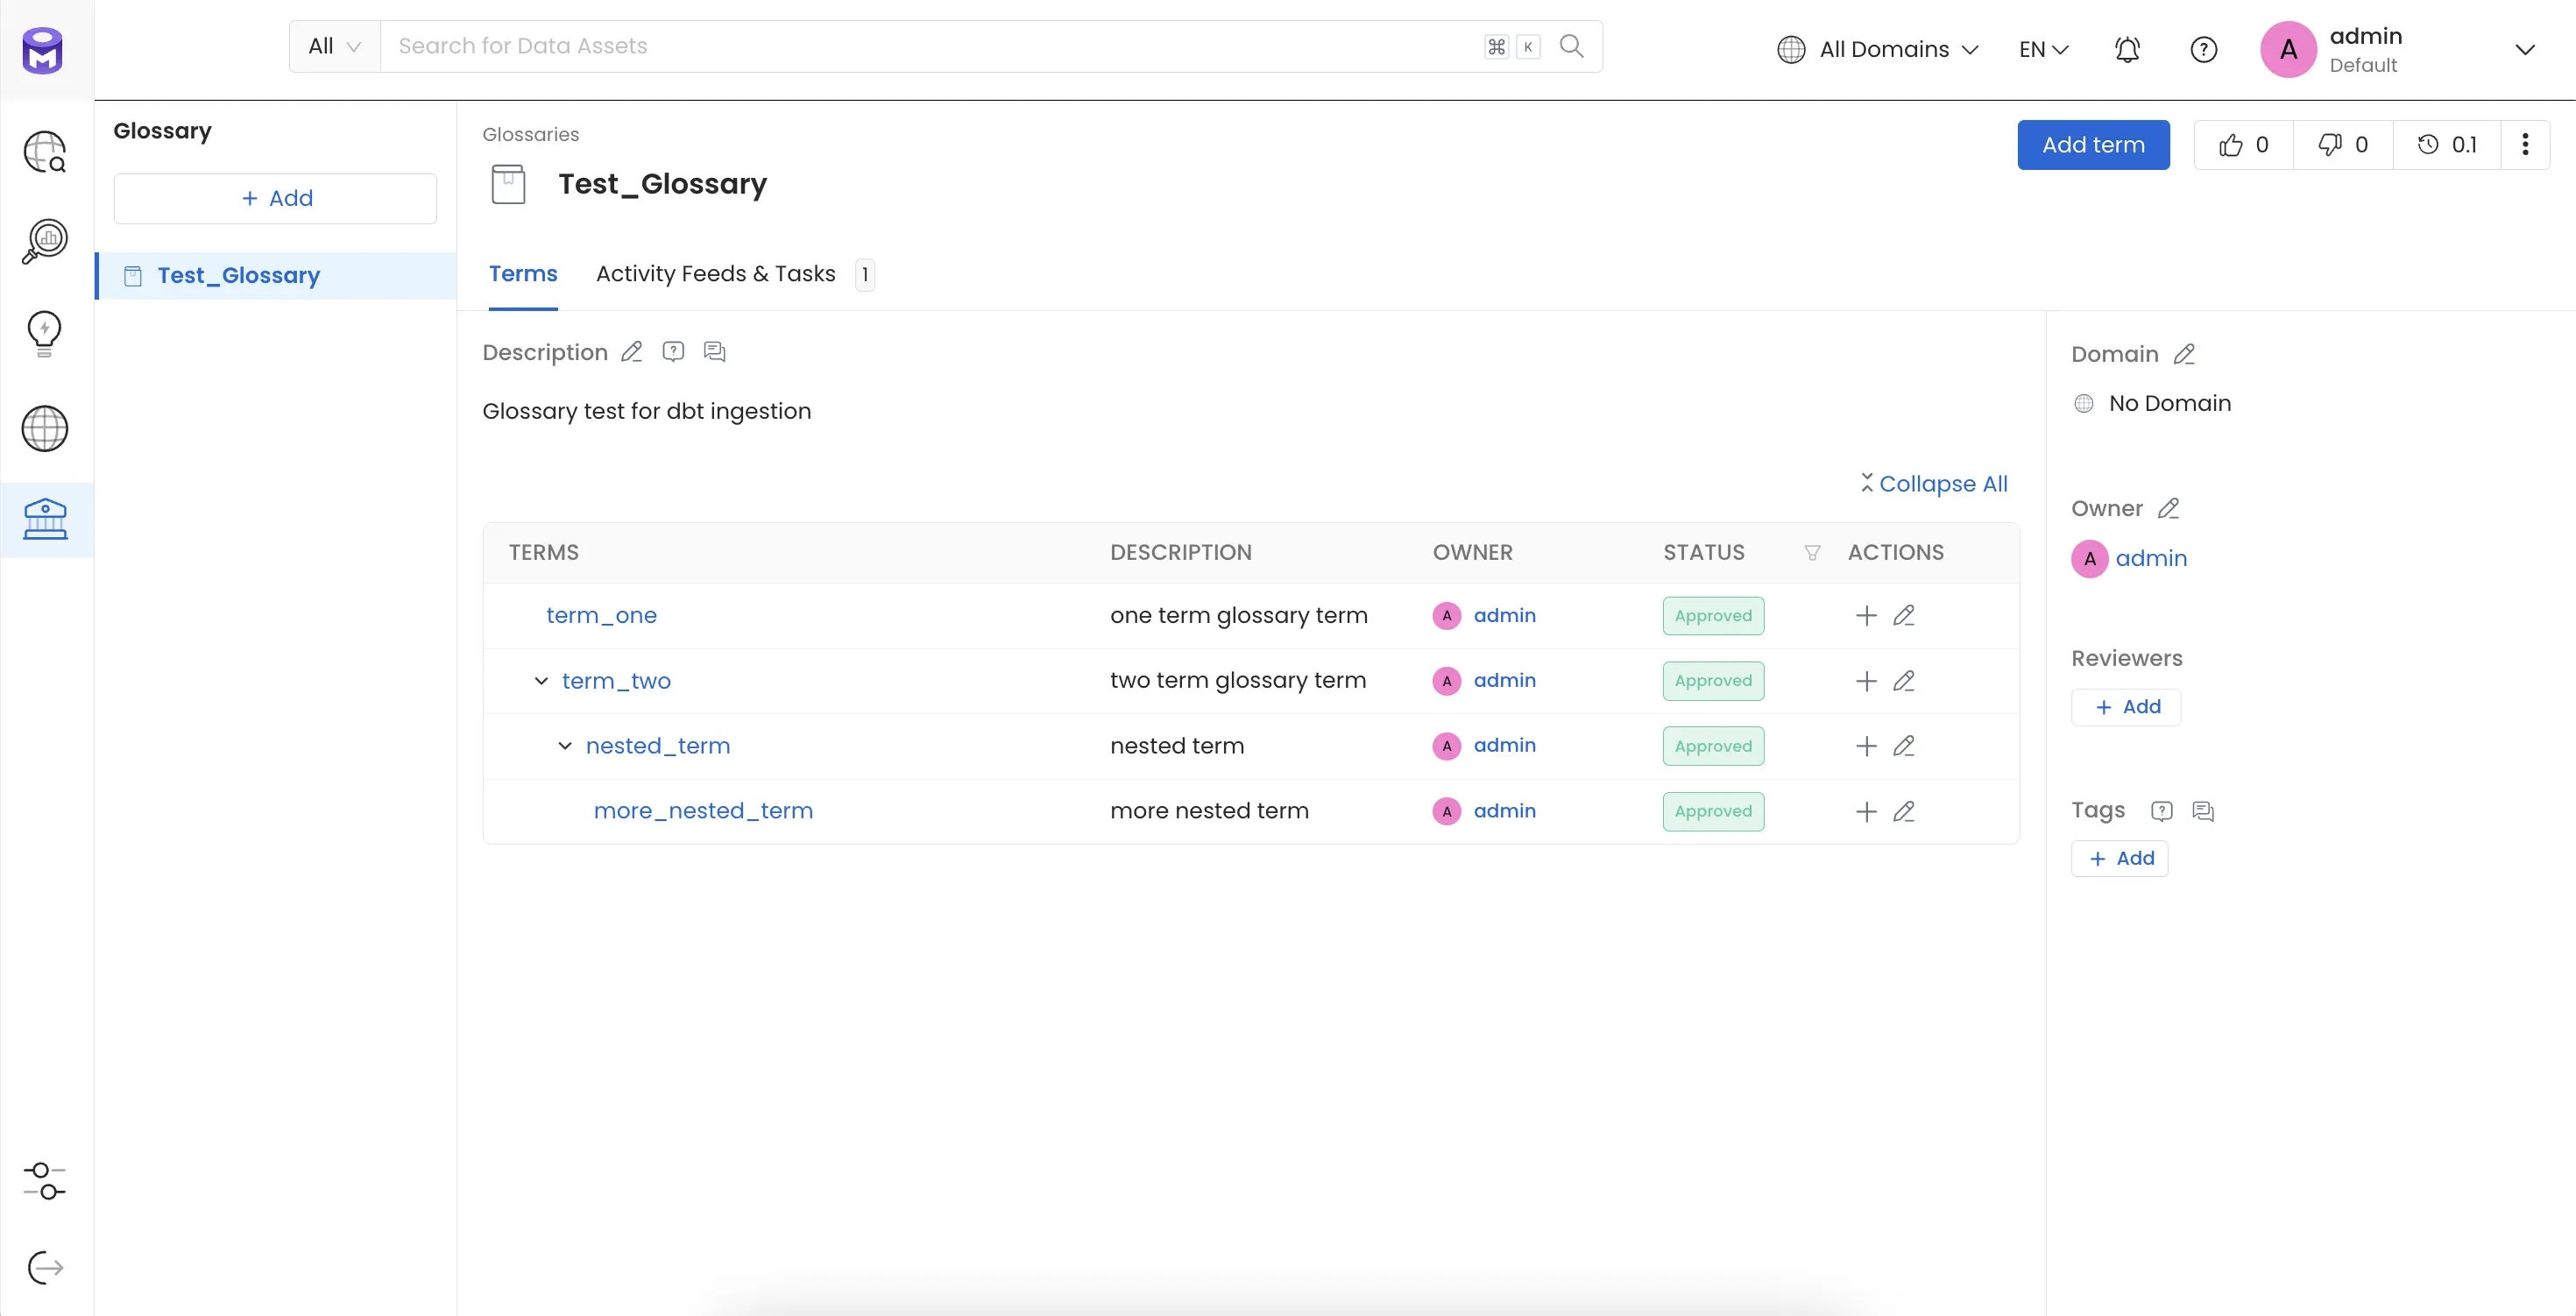The width and height of the screenshot is (2576, 1316).
Task: Add child term to term_one
Action: (x=1866, y=616)
